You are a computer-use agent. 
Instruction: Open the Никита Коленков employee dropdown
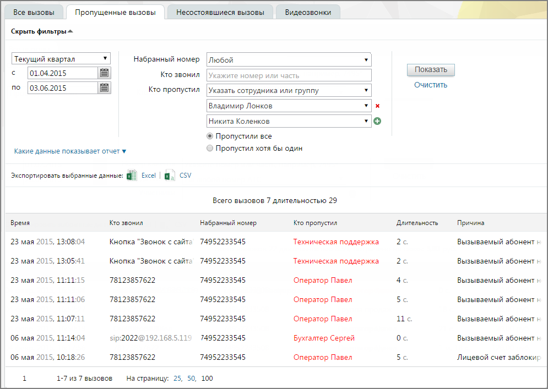coord(289,121)
